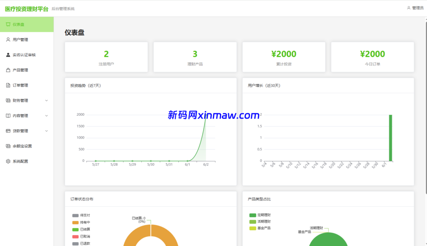Click the 后台管理系统 subtitle text

[x=63, y=9]
